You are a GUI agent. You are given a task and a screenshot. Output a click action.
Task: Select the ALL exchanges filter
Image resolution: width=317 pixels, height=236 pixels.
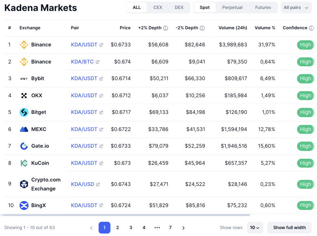tap(136, 7)
